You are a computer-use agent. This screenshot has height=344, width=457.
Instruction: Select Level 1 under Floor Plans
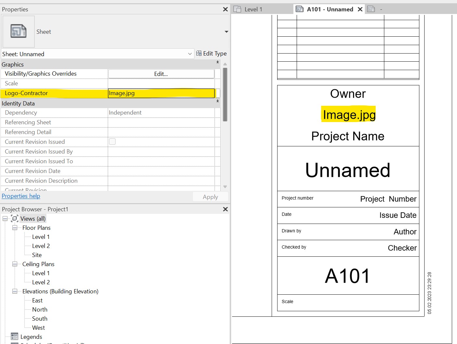tap(41, 237)
